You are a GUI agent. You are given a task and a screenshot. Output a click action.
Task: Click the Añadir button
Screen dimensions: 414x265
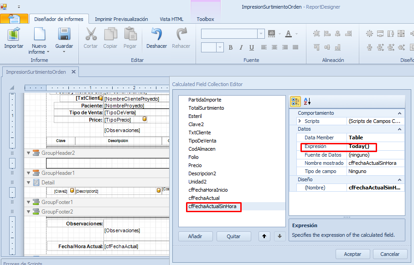[195, 236]
